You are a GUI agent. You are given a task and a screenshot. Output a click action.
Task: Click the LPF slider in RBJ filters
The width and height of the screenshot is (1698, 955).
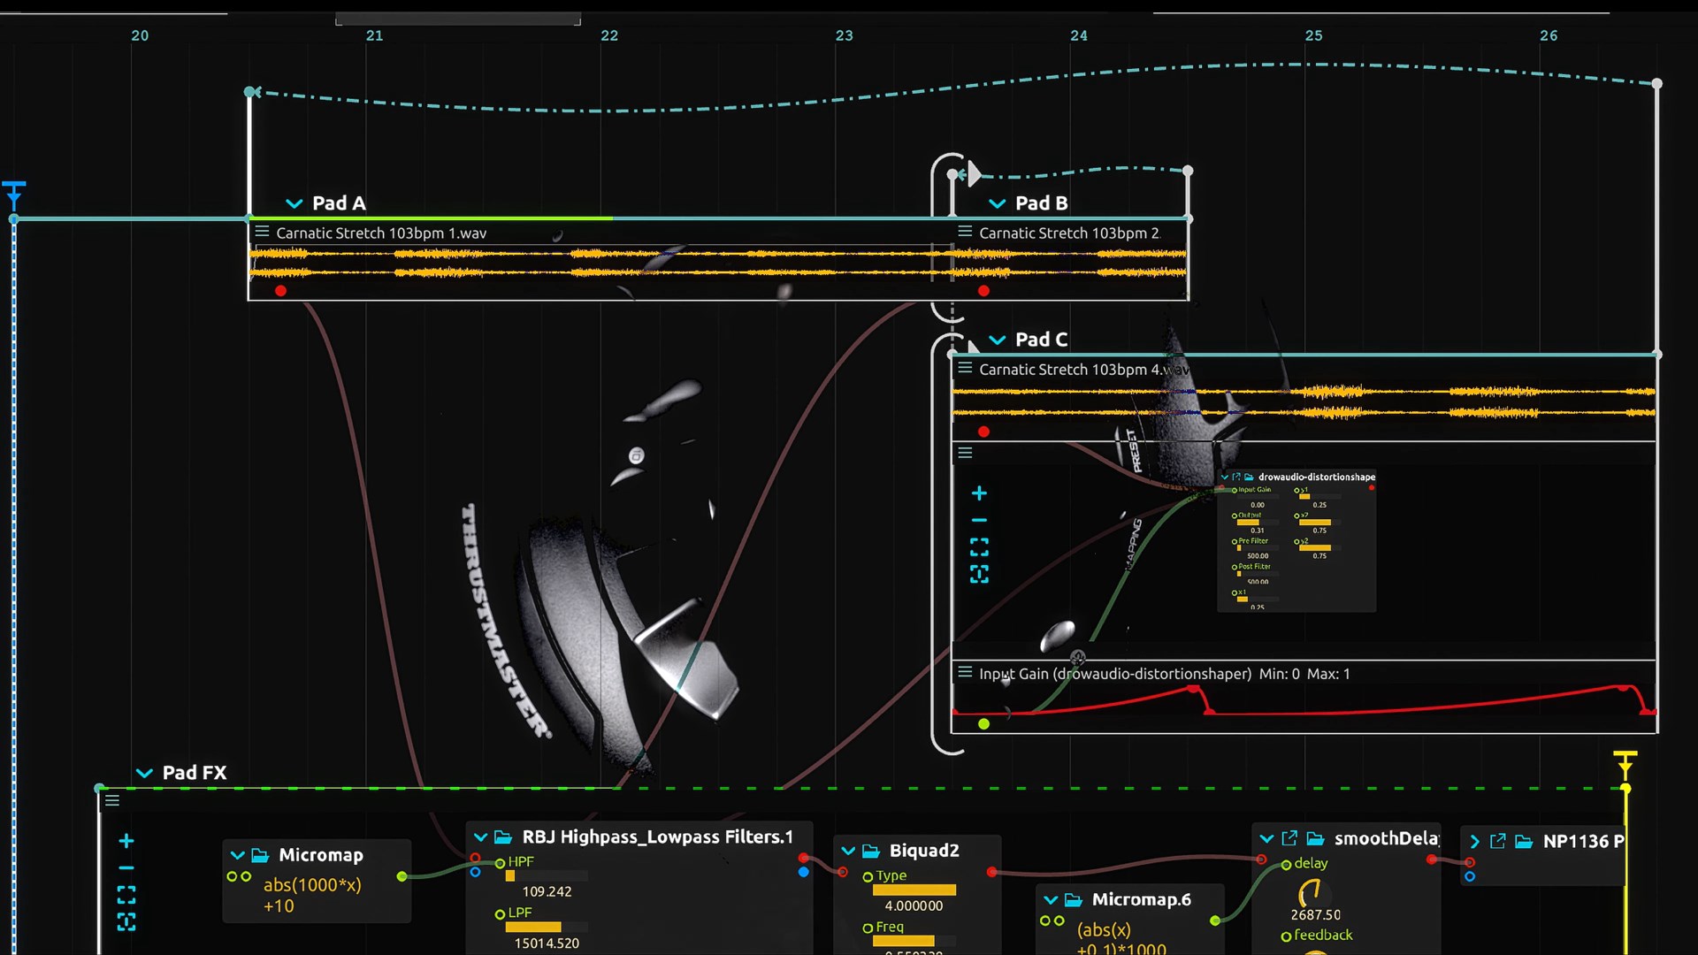(x=533, y=927)
